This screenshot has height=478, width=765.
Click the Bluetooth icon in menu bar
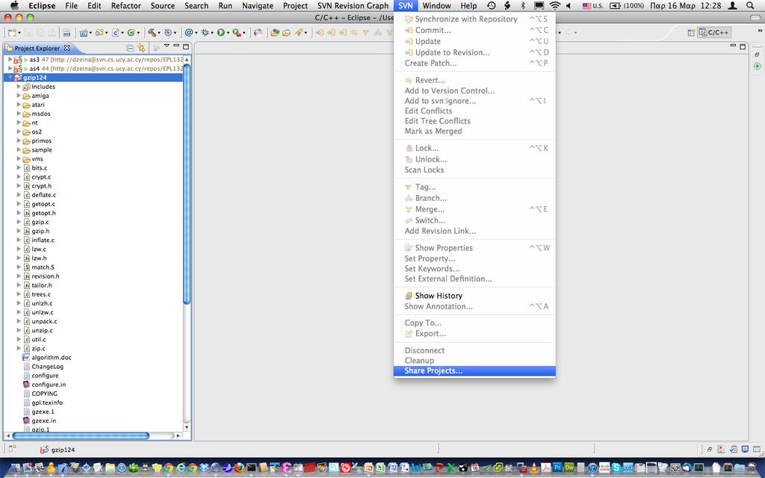click(523, 6)
